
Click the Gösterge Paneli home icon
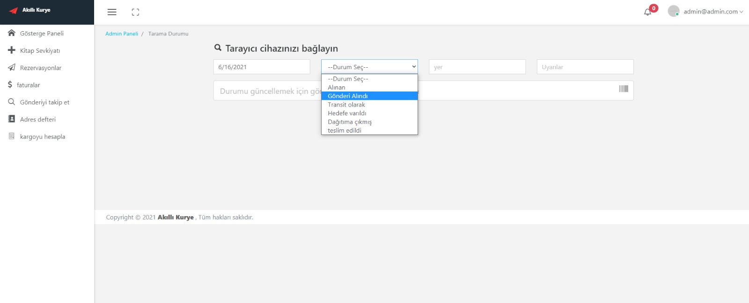12,33
